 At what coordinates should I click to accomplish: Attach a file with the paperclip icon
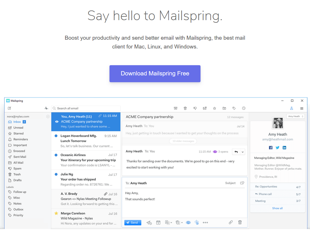[x=231, y=223]
